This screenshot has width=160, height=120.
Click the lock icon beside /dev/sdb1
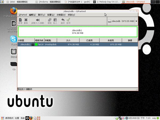pyautogui.click(x=33, y=45)
